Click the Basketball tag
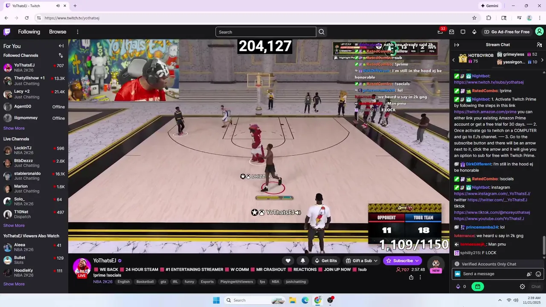 tap(145, 282)
